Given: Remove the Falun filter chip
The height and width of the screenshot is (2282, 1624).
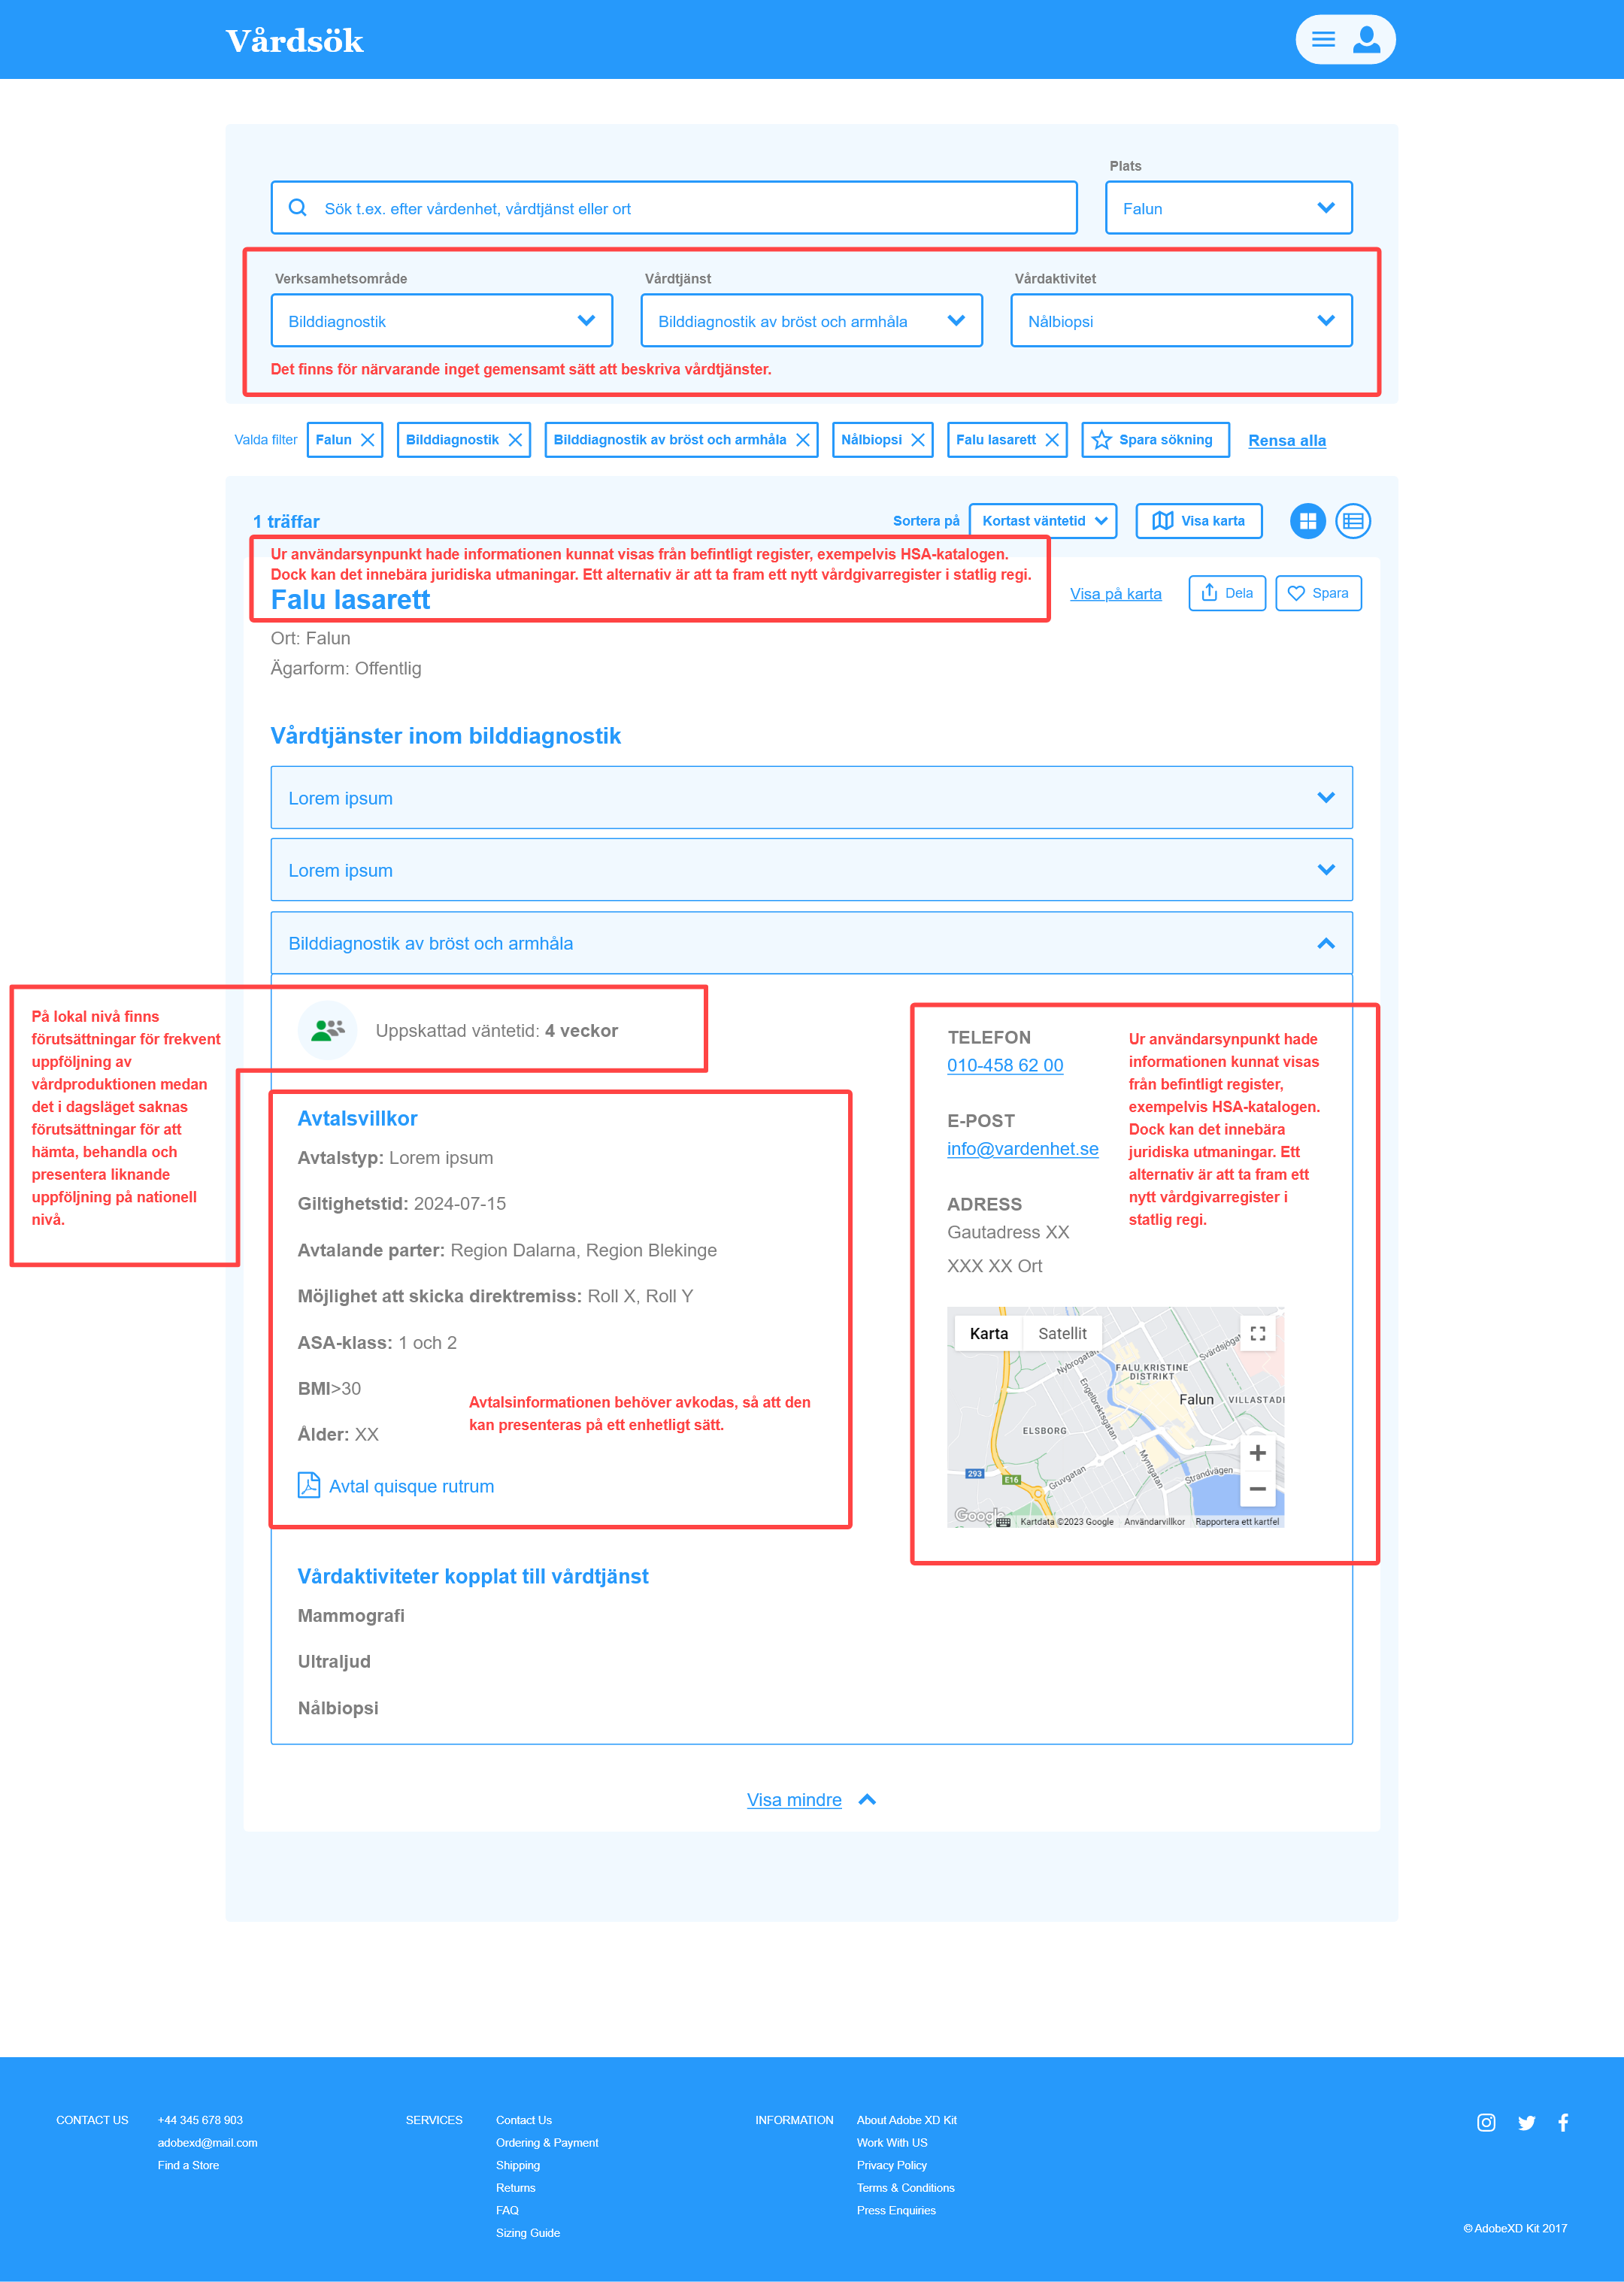Looking at the screenshot, I should coord(368,440).
